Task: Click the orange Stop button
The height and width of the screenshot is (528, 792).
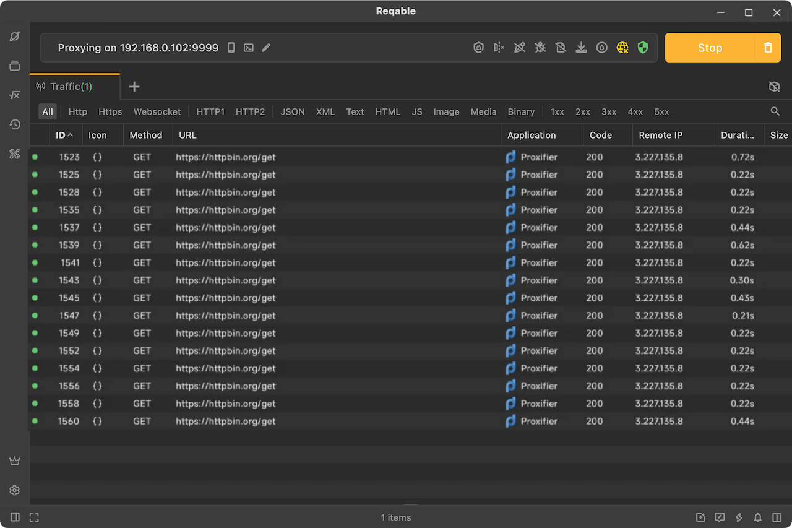Action: point(710,48)
